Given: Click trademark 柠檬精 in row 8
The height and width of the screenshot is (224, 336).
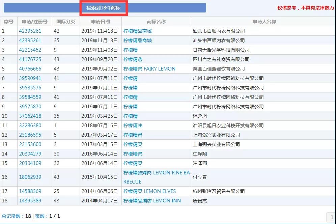Looking at the screenshot, I should tap(130, 97).
